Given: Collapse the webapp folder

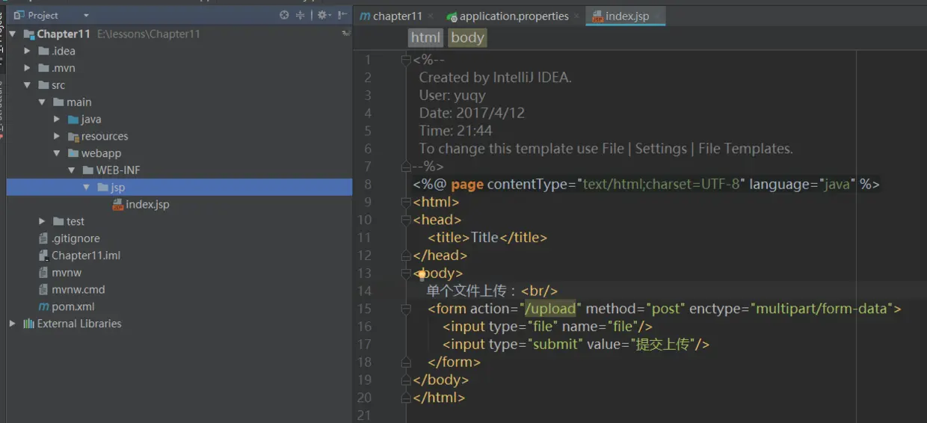Looking at the screenshot, I should pos(58,153).
